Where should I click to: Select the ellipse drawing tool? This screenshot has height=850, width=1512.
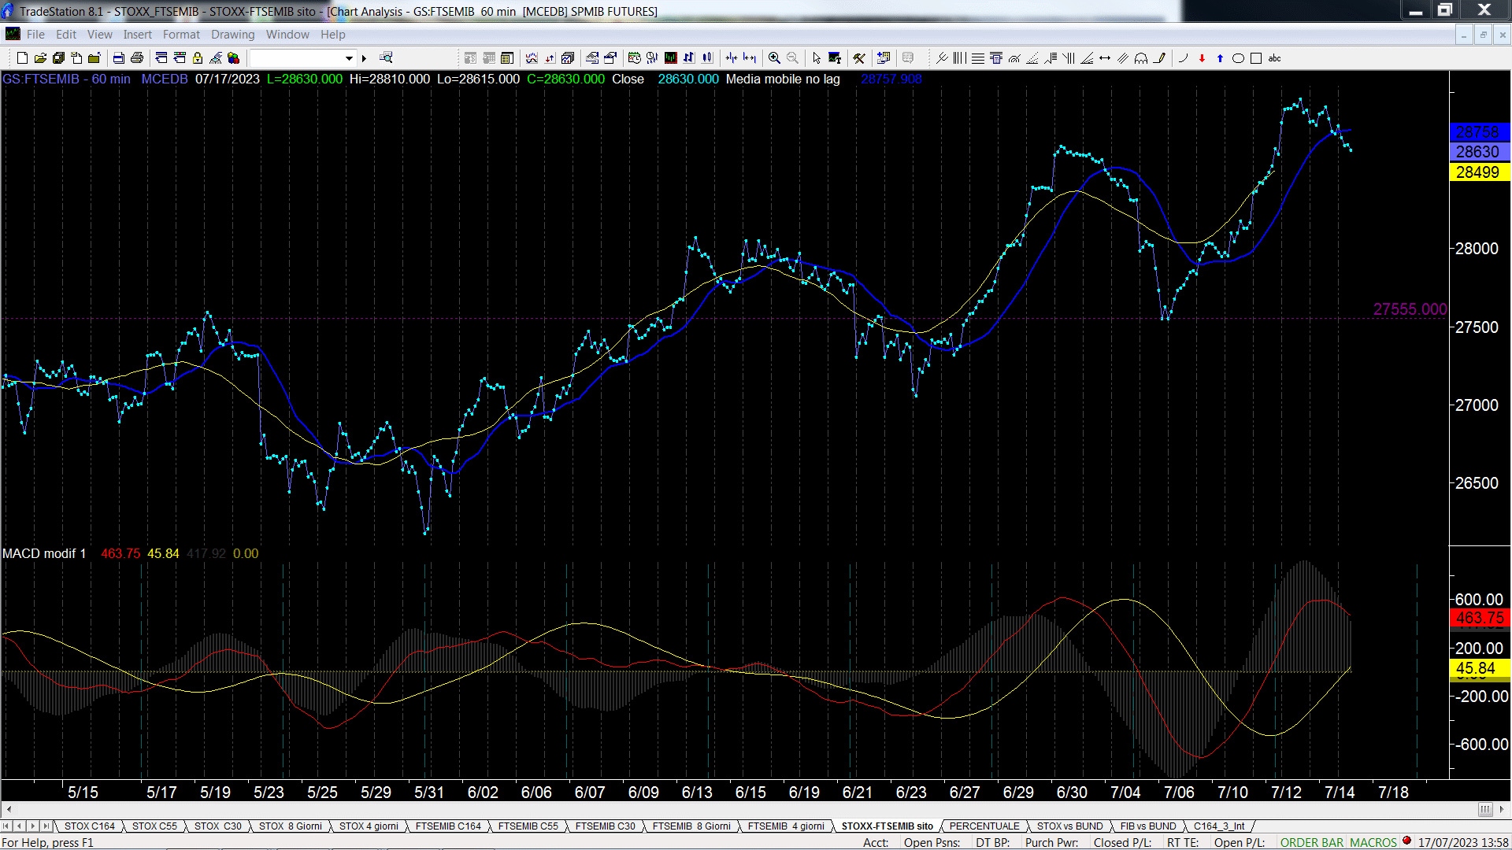(1238, 58)
